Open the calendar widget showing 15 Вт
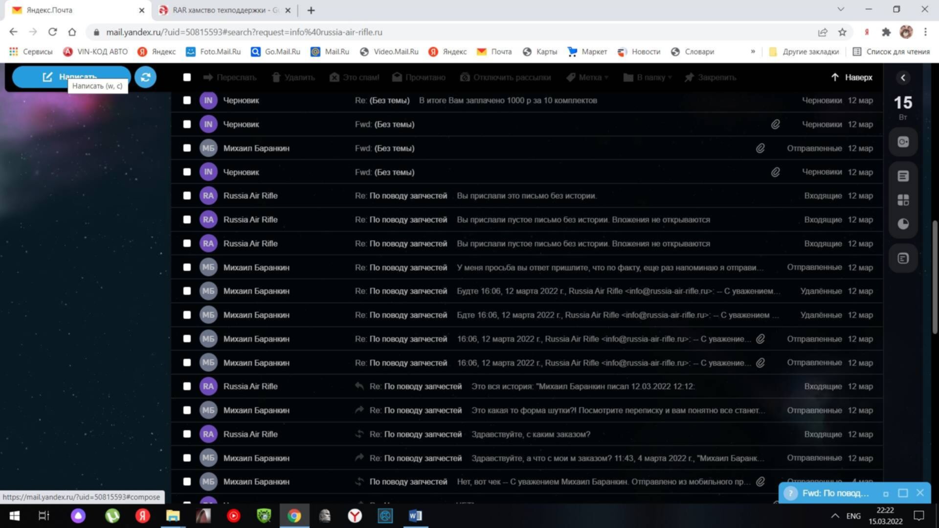 click(903, 108)
